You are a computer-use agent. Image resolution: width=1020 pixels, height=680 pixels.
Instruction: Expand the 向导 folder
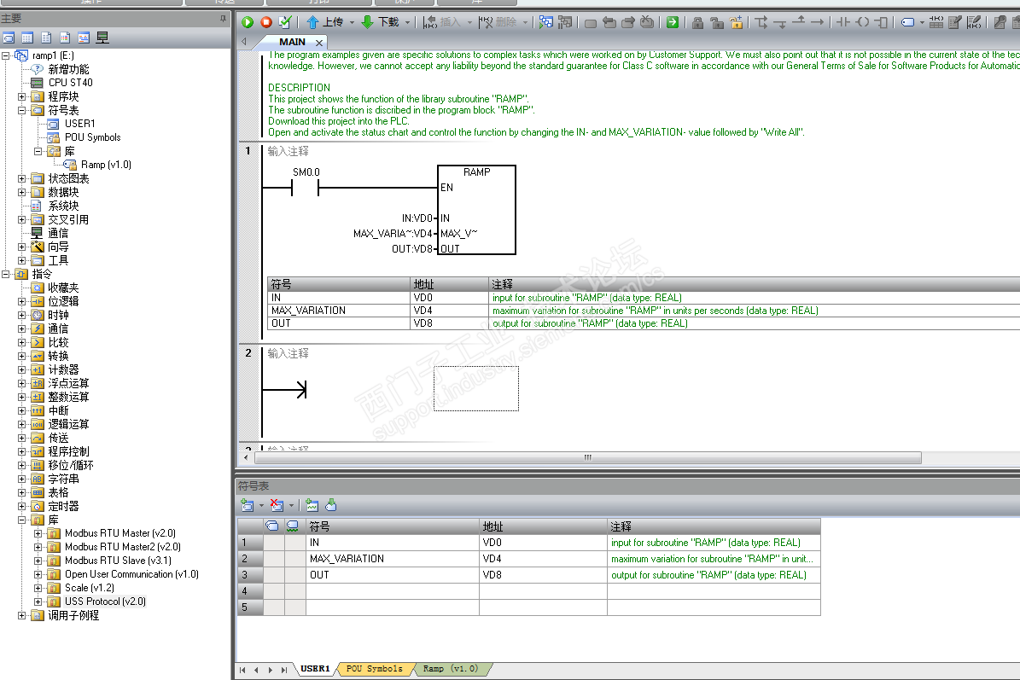pyautogui.click(x=22, y=247)
